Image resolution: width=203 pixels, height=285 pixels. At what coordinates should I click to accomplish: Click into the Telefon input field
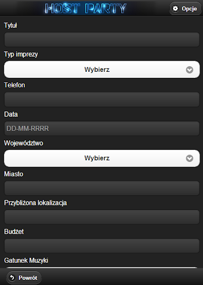pos(102,100)
